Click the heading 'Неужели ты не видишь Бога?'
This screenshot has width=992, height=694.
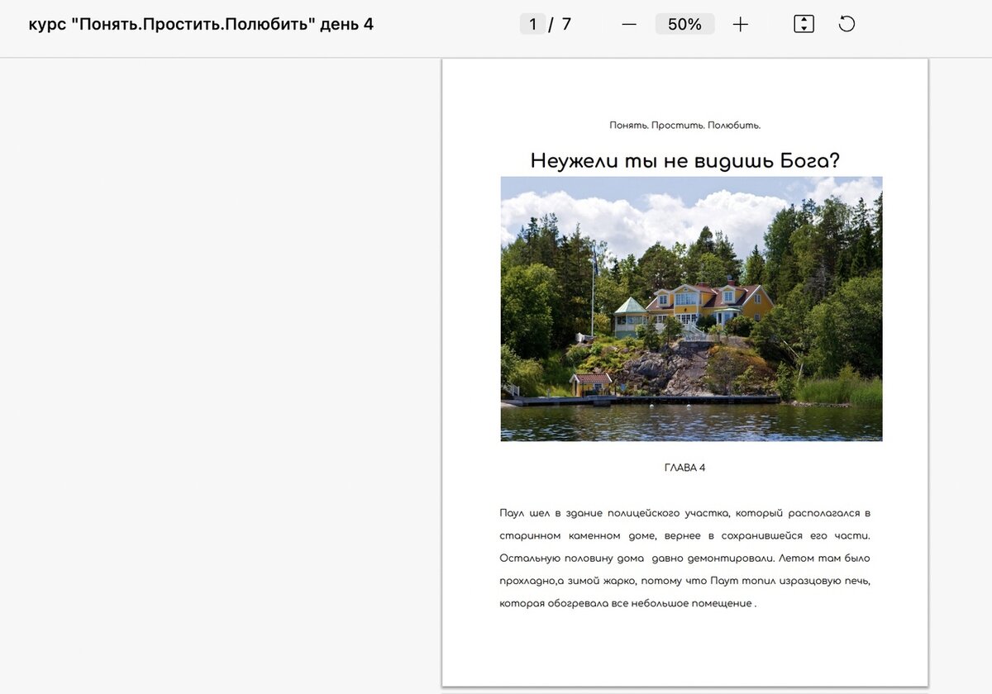tap(684, 160)
